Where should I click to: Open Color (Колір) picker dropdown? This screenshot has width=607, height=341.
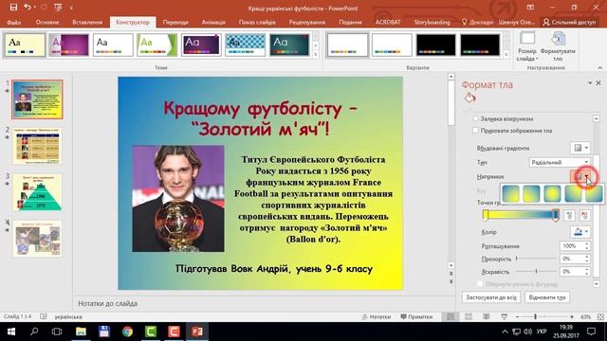coord(579,232)
